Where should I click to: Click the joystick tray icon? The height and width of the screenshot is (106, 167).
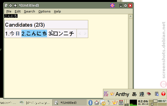coord(121,103)
